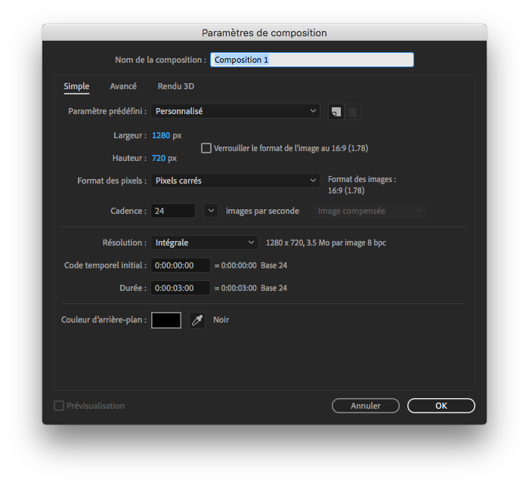Switch to the Rendu 3D tab
This screenshot has height=485, width=529.
coord(176,86)
